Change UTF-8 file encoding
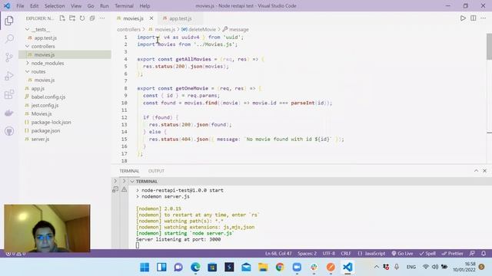This screenshot has height=276, width=492. [x=329, y=254]
